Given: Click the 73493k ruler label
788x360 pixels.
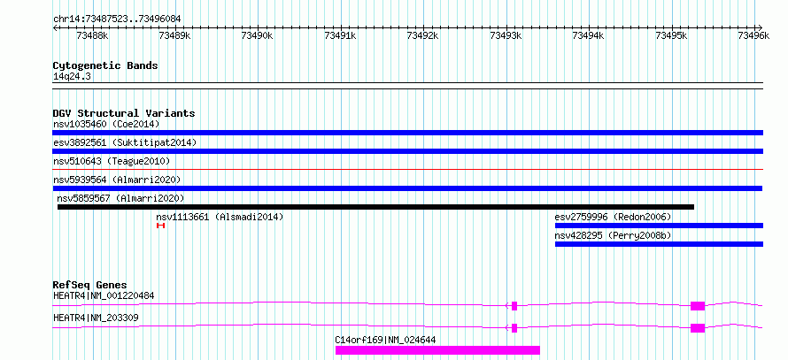Looking at the screenshot, I should [x=506, y=35].
